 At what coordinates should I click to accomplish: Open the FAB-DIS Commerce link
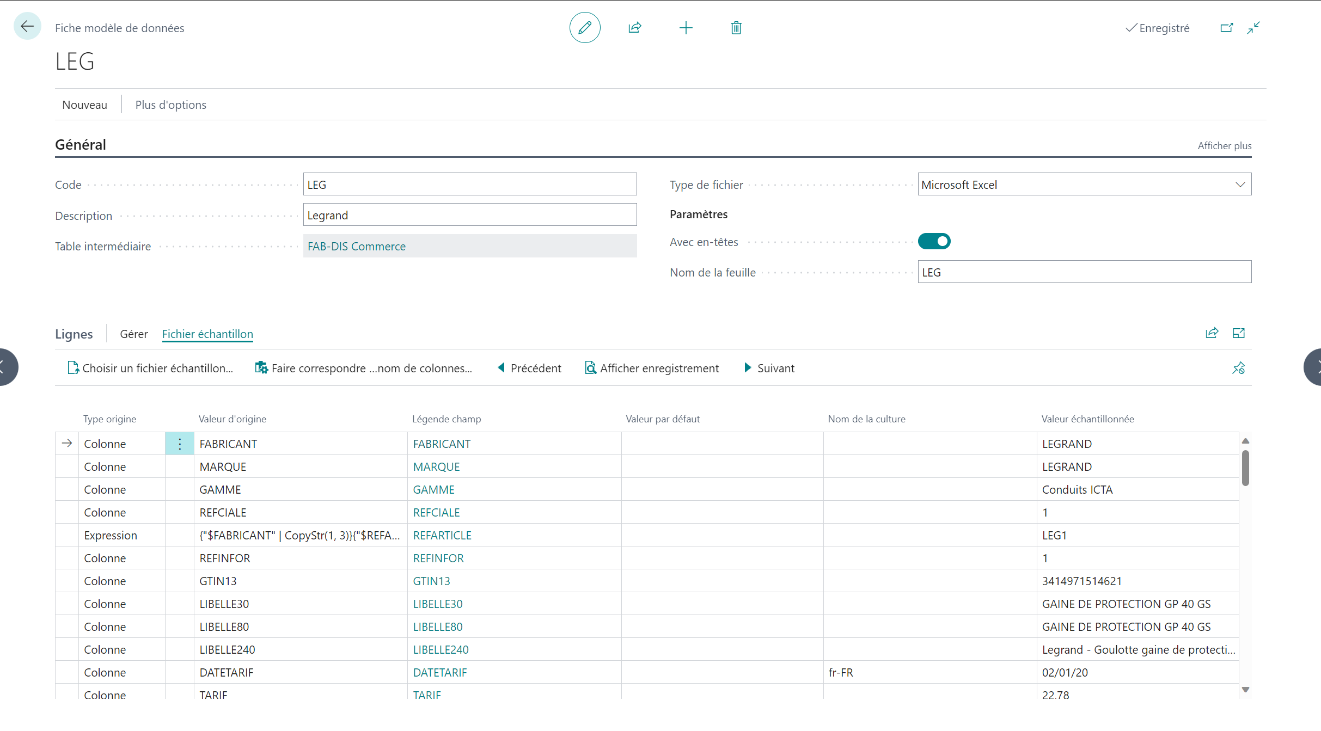pyautogui.click(x=357, y=247)
